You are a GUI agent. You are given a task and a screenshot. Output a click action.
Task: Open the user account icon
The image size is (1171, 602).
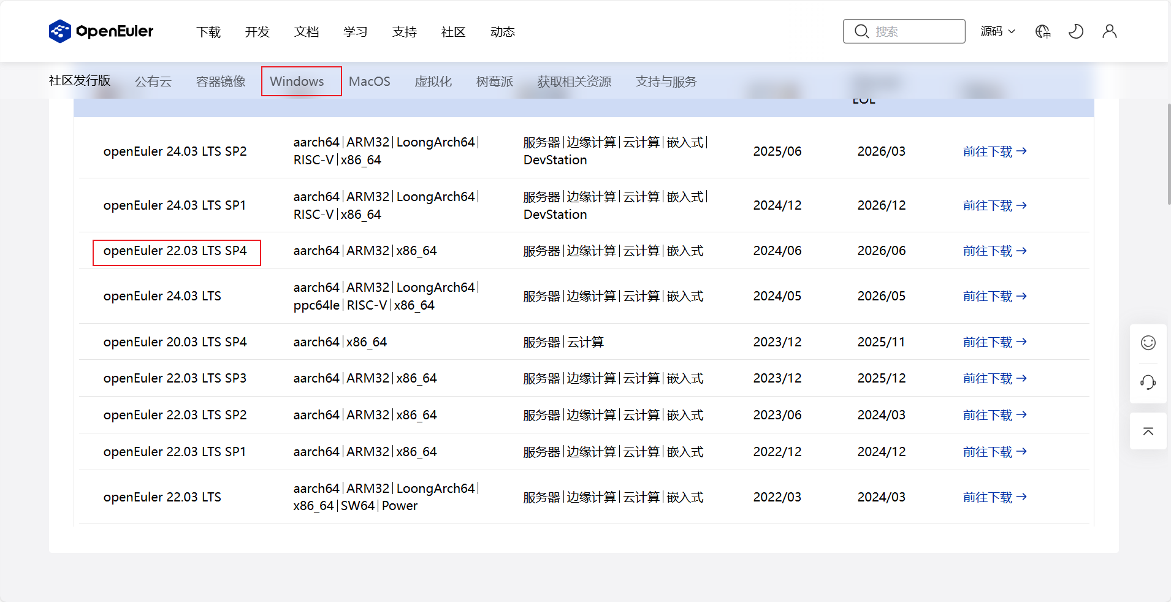click(x=1110, y=31)
